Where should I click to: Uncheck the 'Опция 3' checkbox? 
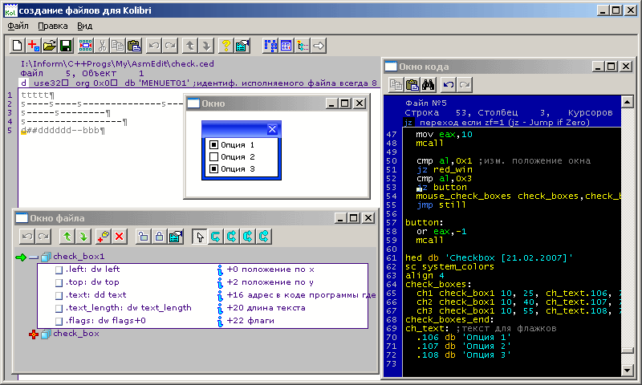click(x=213, y=169)
